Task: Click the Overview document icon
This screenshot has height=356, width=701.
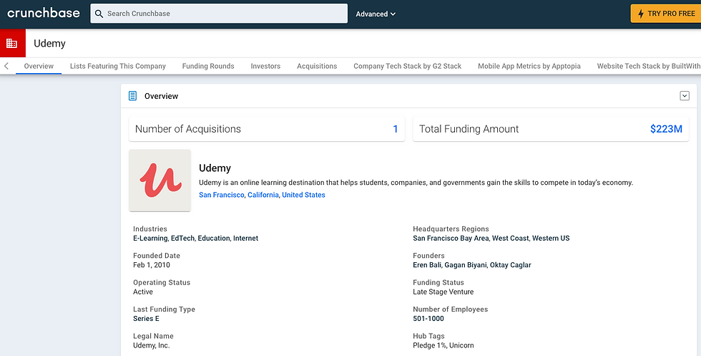Action: [133, 96]
